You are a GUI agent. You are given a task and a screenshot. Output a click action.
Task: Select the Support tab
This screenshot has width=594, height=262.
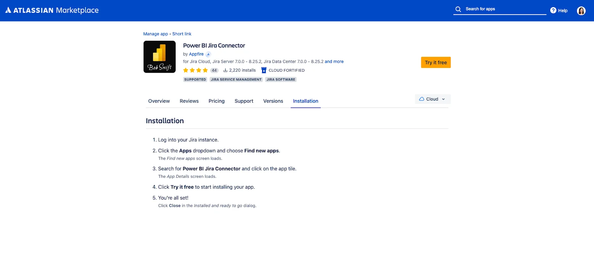244,101
